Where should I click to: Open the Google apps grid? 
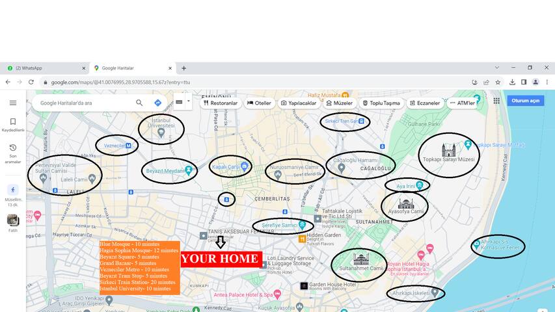click(x=496, y=101)
